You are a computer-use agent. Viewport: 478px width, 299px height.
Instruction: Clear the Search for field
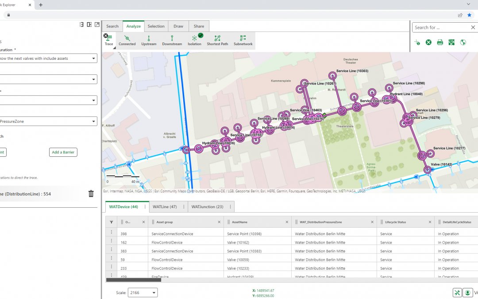coord(473,27)
